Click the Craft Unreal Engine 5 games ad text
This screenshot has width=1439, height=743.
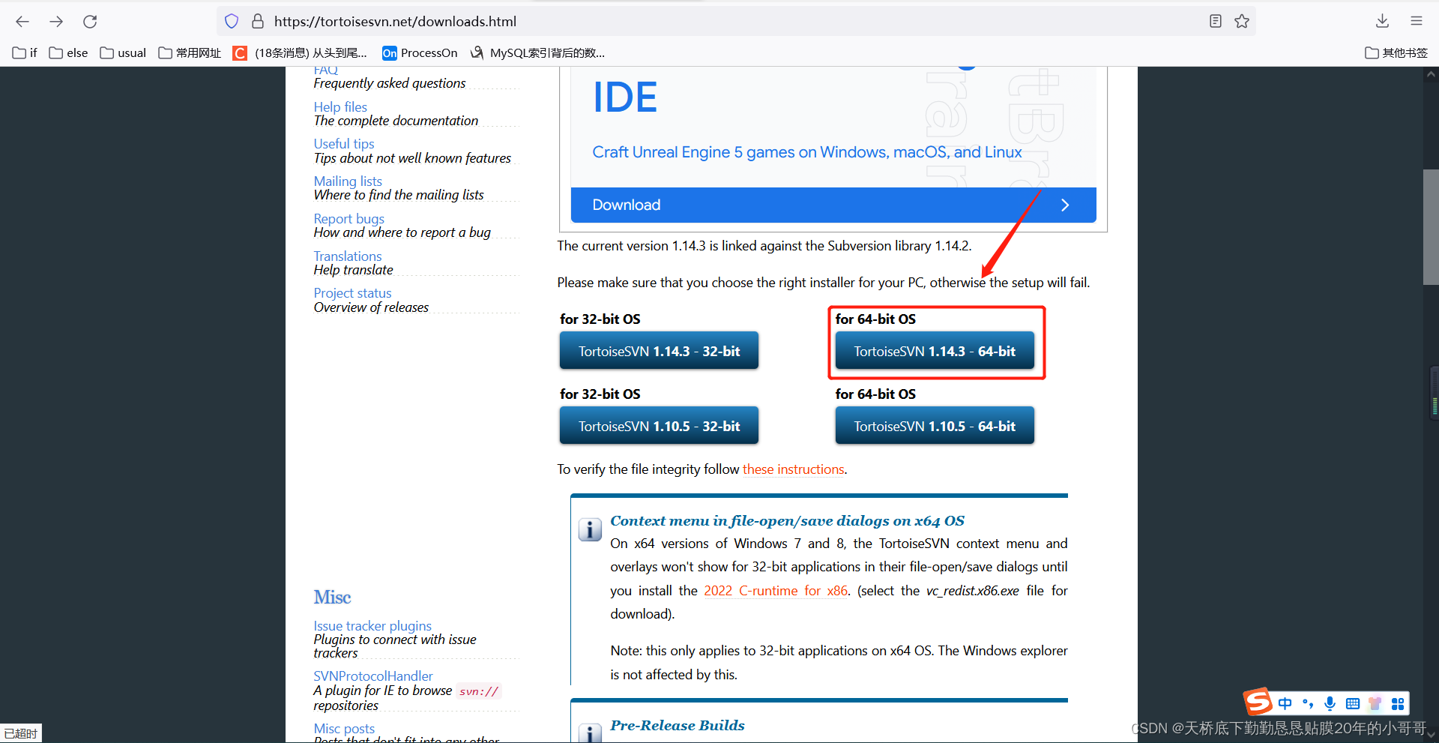(x=807, y=152)
